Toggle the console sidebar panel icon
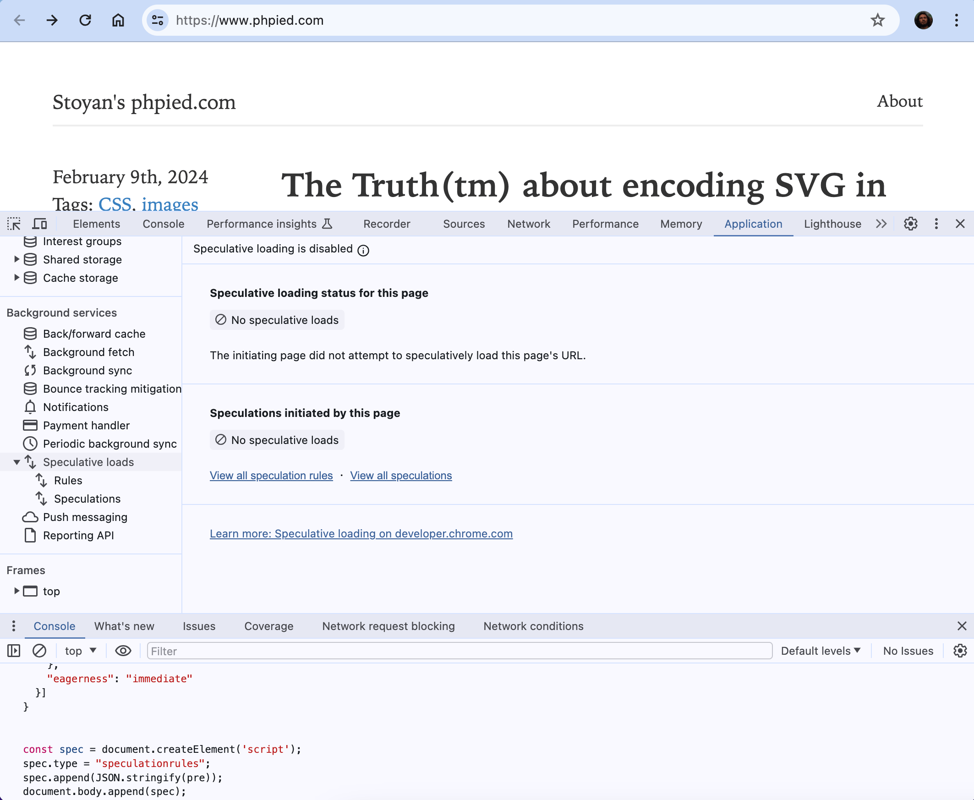Screen dimensions: 974x800 [x=14, y=651]
